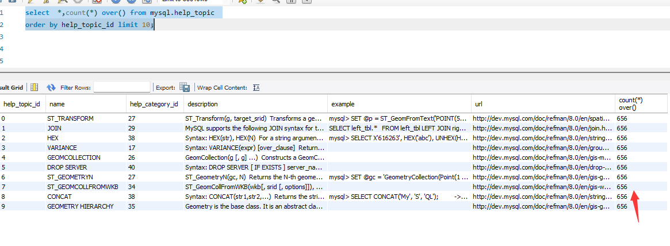Click the url column header
Viewport: 670px width, 246px height.
543,104
